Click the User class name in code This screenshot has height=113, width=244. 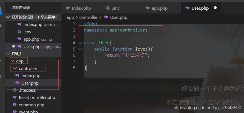tap(104, 43)
